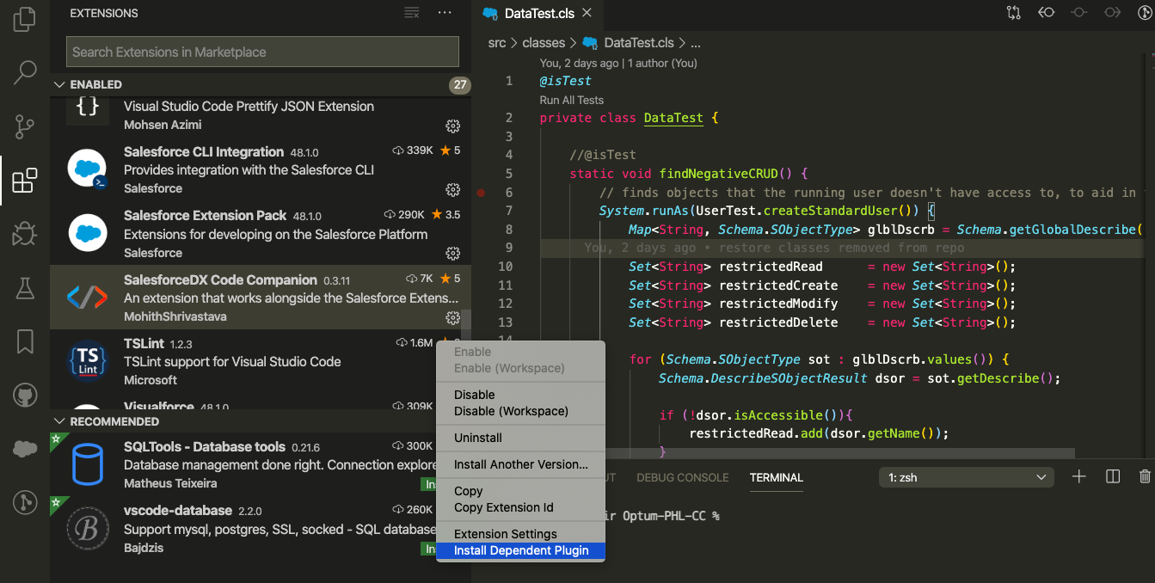Click line number 10 in the gutter
This screenshot has width=1155, height=583.
(505, 267)
